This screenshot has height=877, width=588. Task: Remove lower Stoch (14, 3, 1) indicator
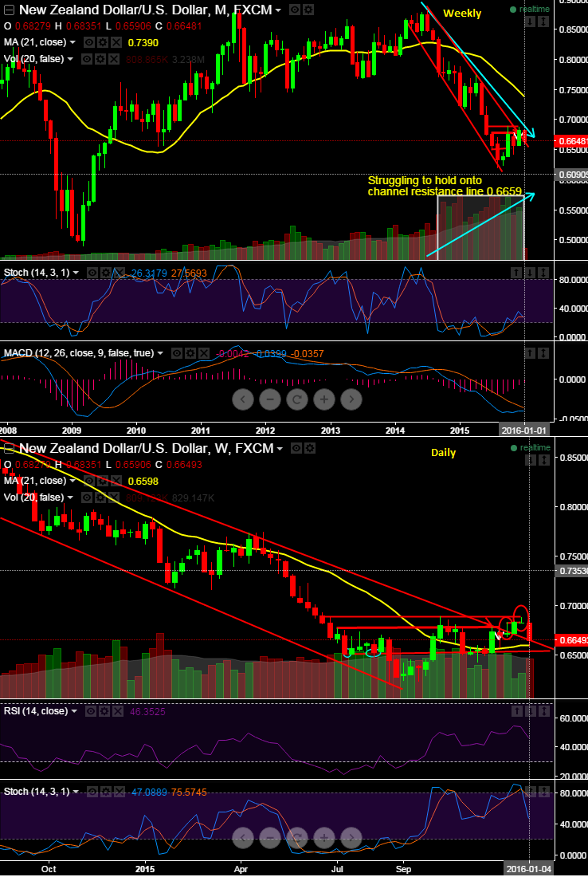tap(119, 792)
